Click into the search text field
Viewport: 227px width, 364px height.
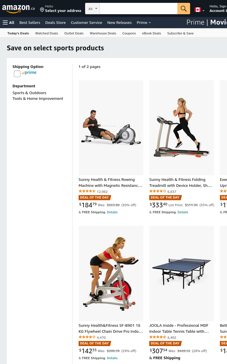click(x=138, y=9)
